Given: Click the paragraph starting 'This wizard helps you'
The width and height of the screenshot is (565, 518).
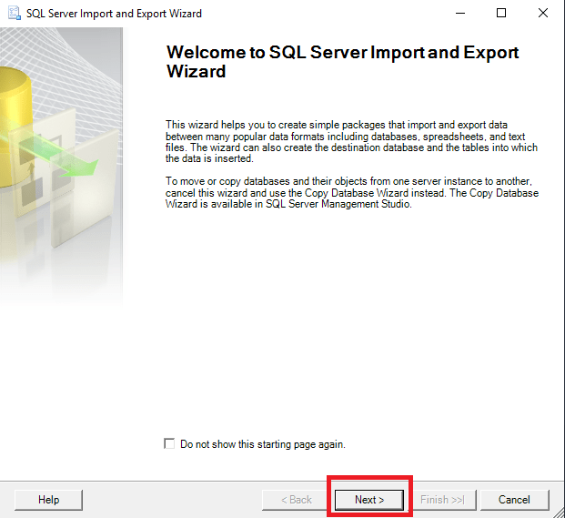Looking at the screenshot, I should (x=351, y=142).
